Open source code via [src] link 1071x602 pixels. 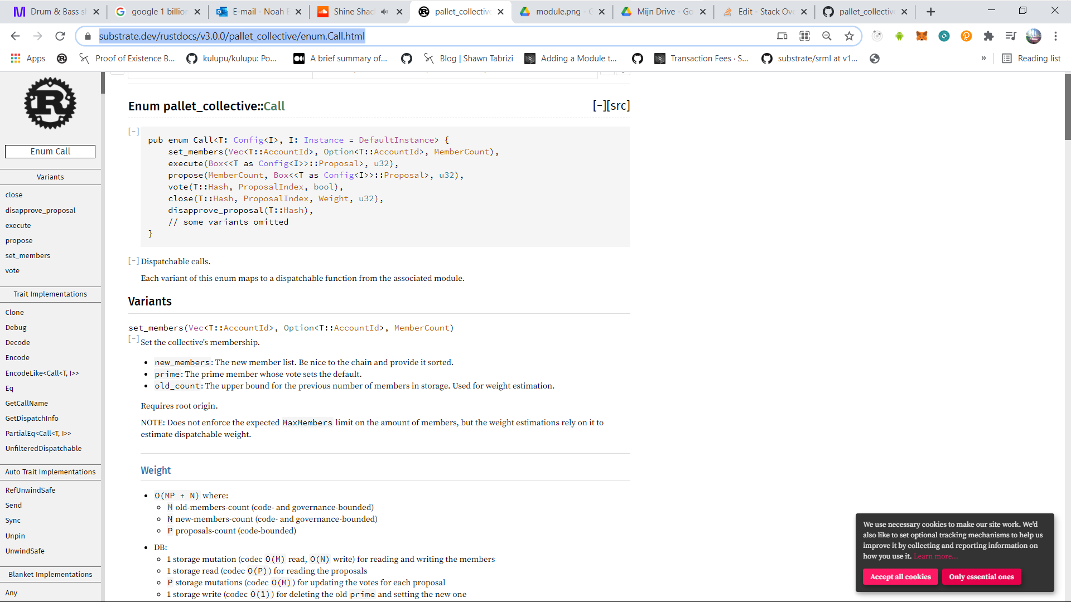(618, 106)
